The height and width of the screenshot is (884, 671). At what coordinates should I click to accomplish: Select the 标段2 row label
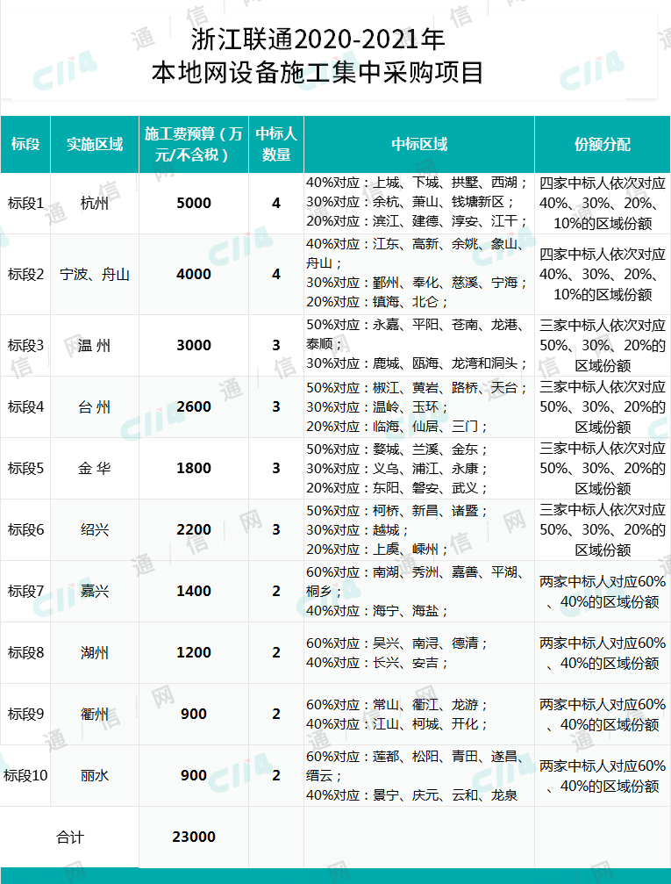tap(25, 274)
